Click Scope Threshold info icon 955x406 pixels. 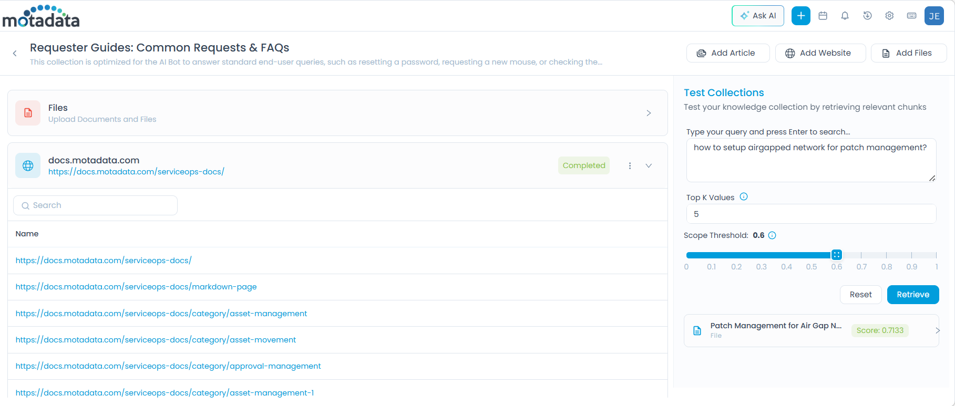[772, 235]
